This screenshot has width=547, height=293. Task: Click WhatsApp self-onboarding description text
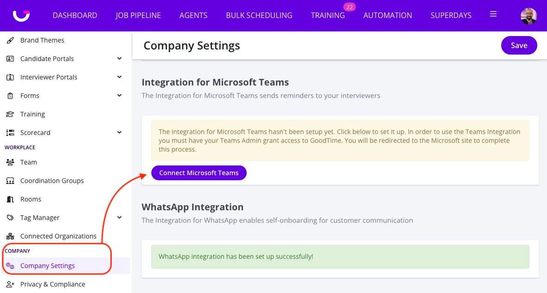277,220
